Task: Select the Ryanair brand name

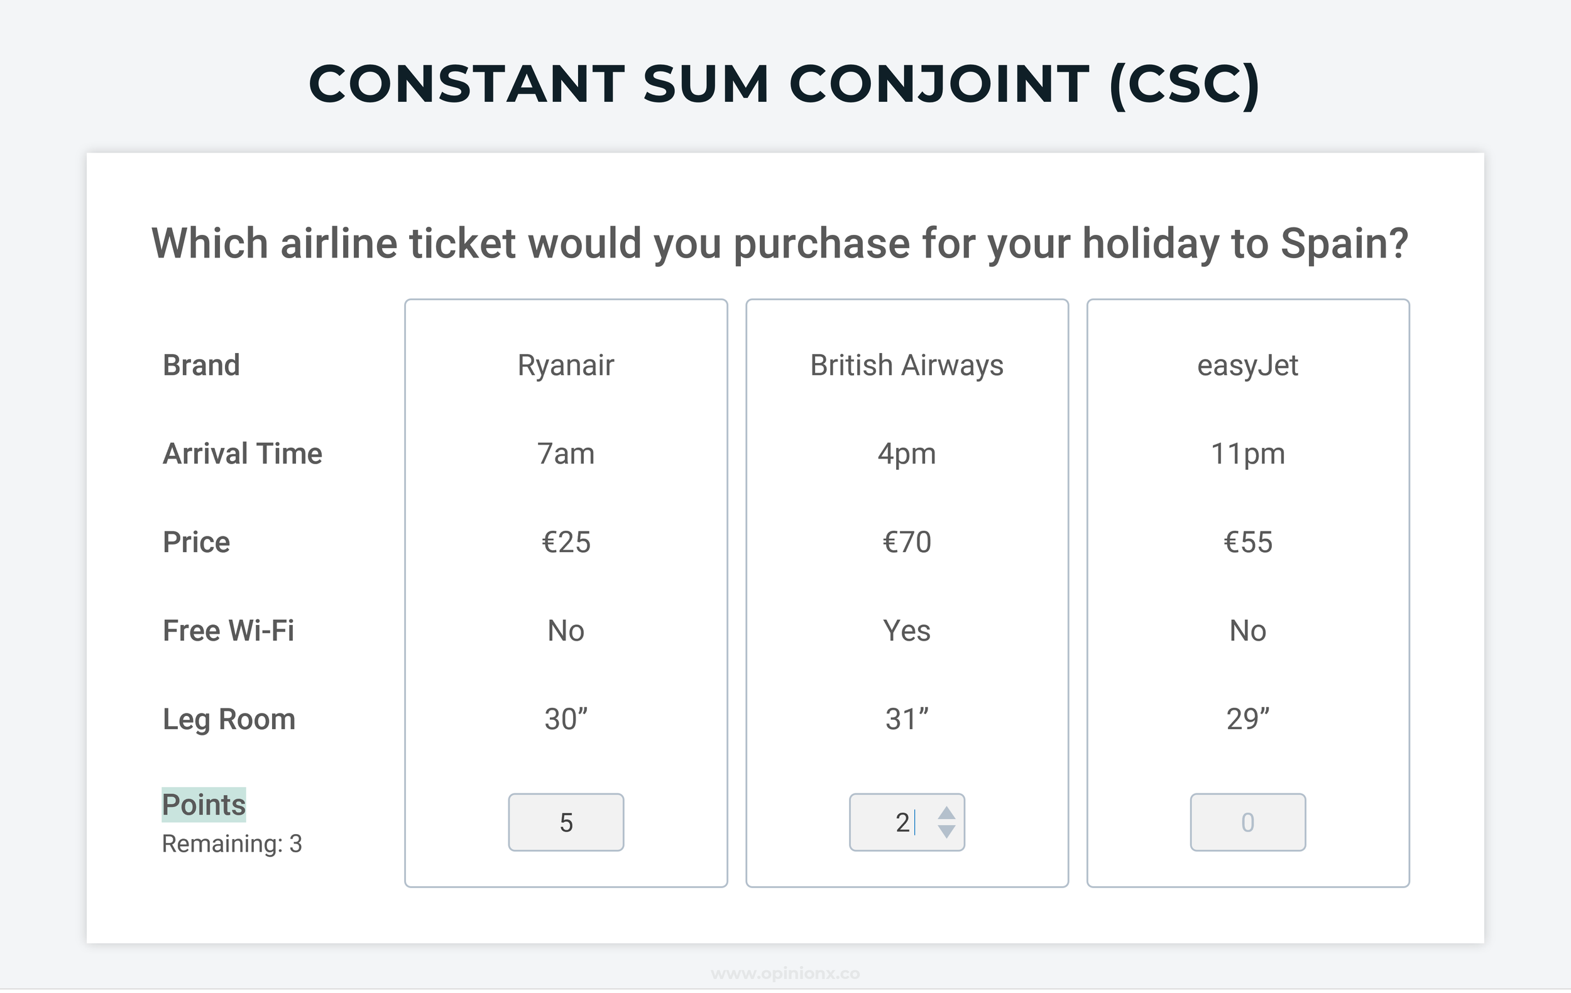Action: tap(566, 365)
